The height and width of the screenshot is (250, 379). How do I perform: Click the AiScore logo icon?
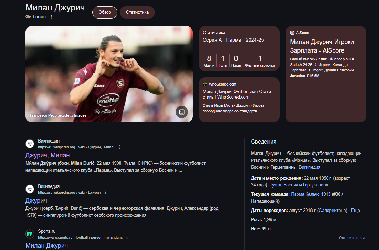point(292,33)
